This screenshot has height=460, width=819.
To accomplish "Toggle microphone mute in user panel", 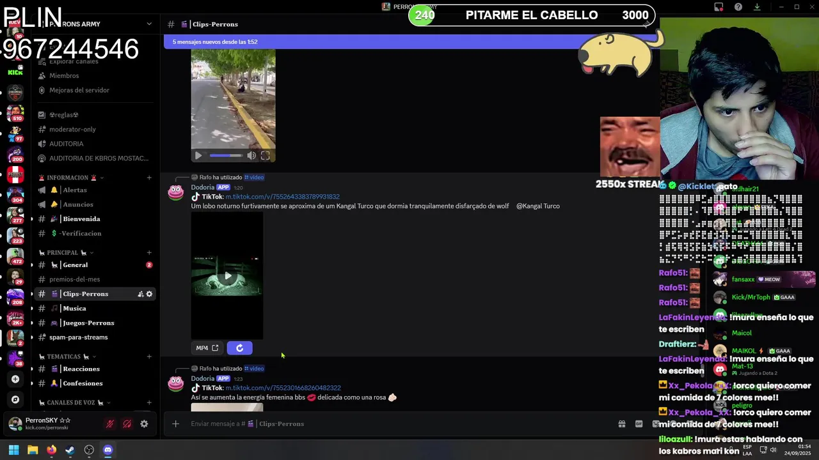I will click(110, 424).
